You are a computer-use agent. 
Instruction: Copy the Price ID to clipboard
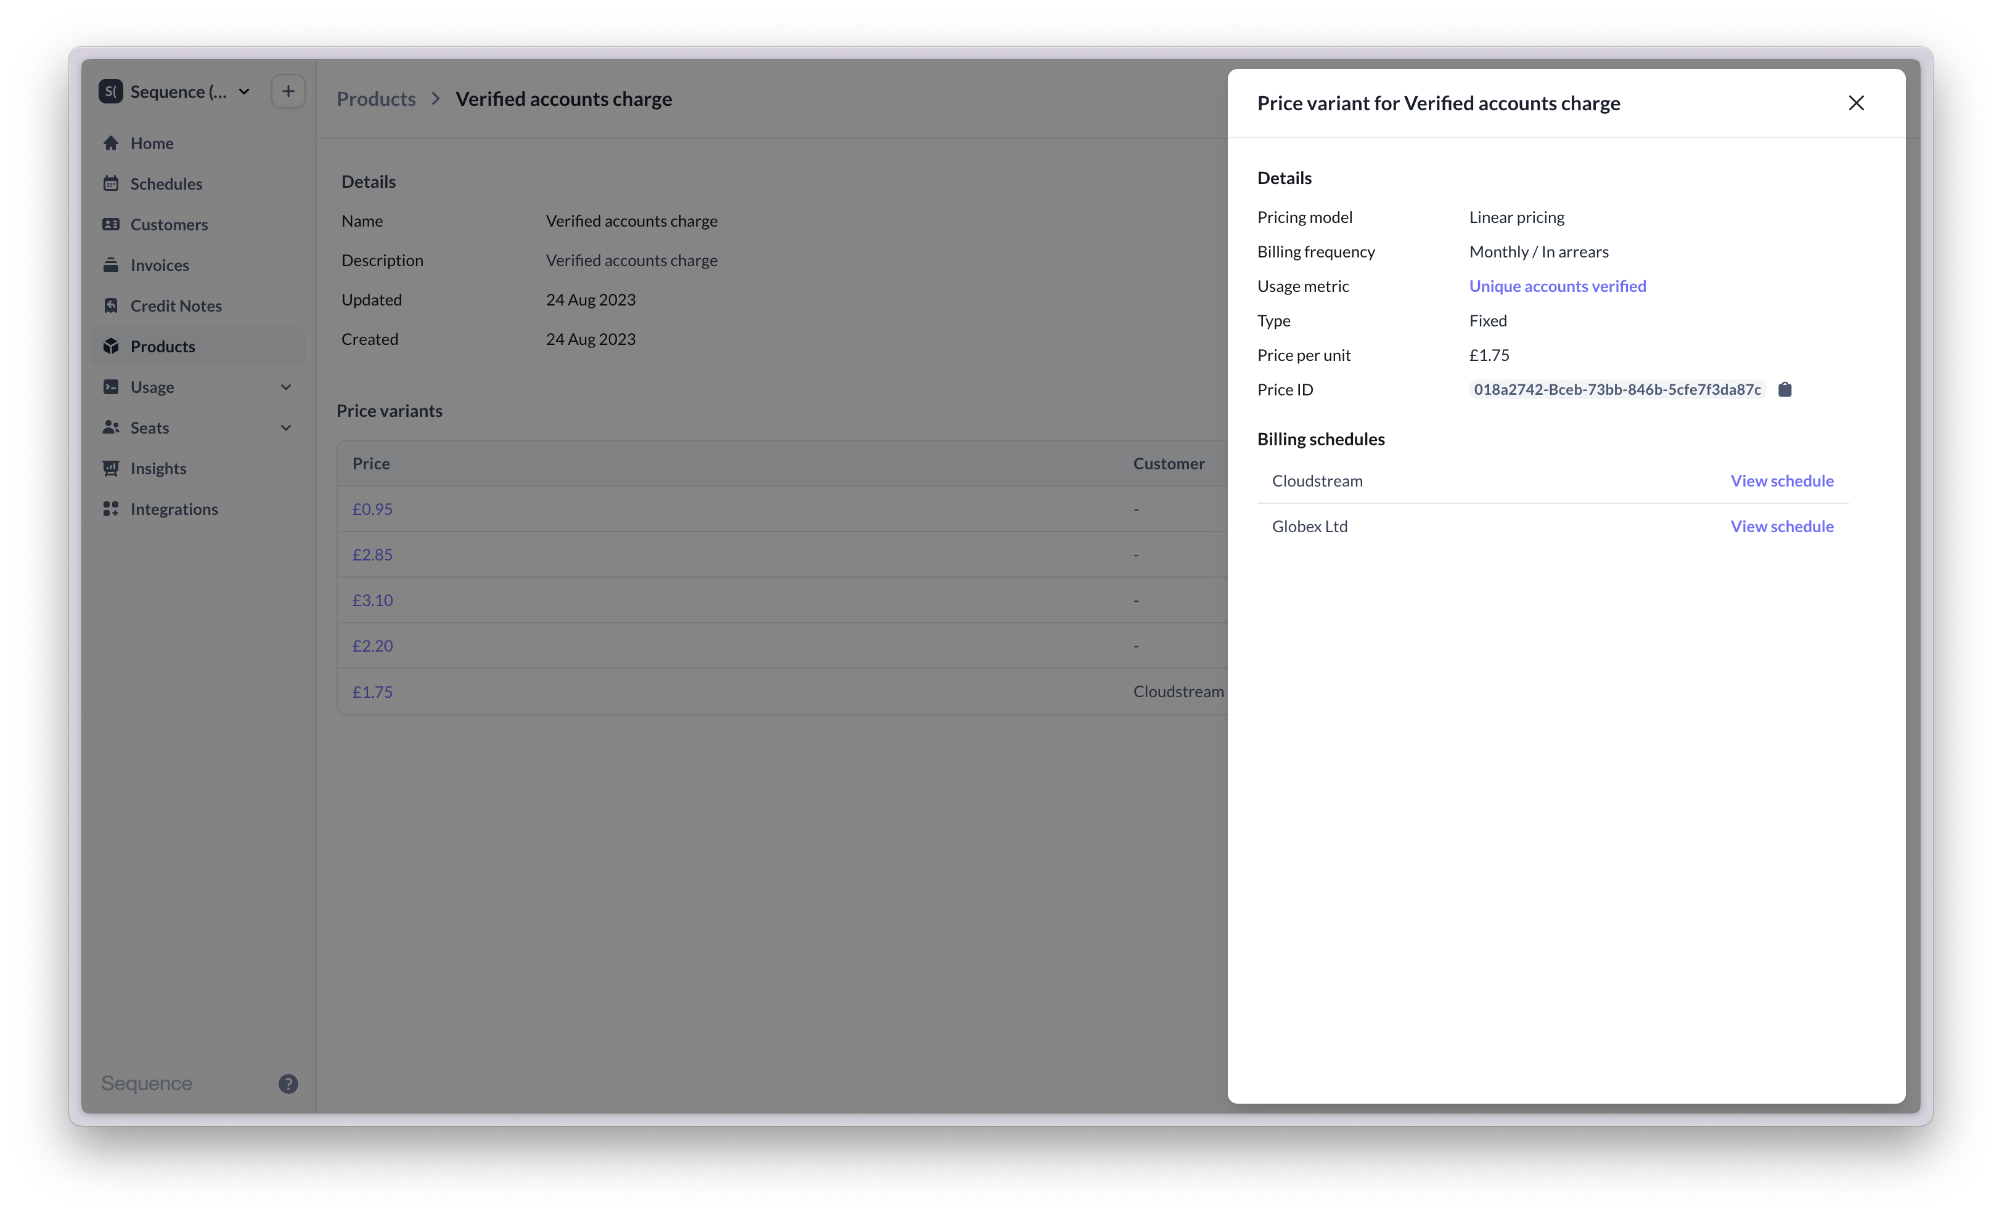(1784, 390)
